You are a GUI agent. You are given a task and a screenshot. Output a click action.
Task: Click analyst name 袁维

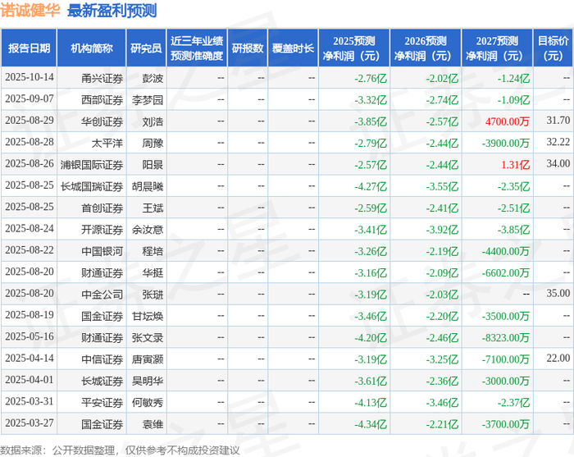(x=153, y=423)
